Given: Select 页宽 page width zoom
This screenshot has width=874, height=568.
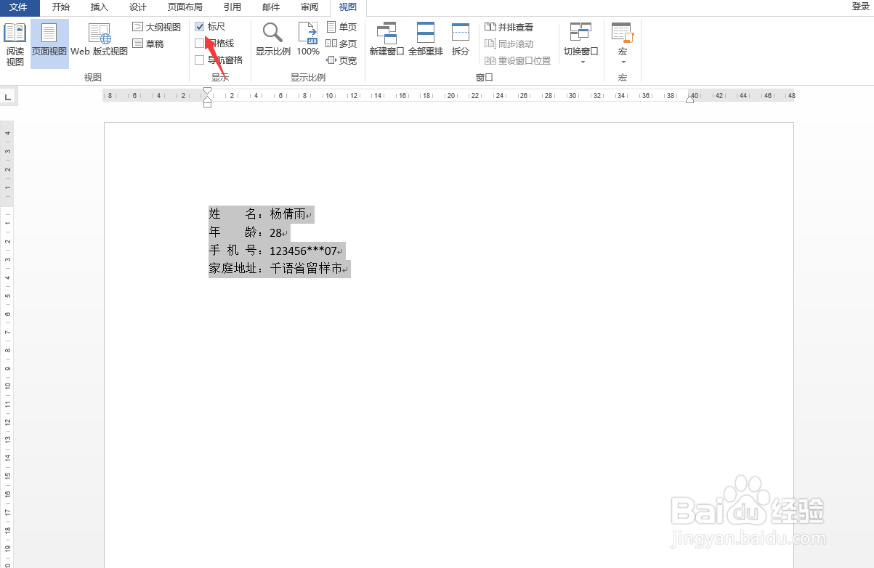Looking at the screenshot, I should pyautogui.click(x=341, y=60).
